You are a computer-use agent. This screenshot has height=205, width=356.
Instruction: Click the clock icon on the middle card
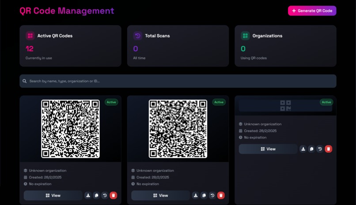[133, 184]
